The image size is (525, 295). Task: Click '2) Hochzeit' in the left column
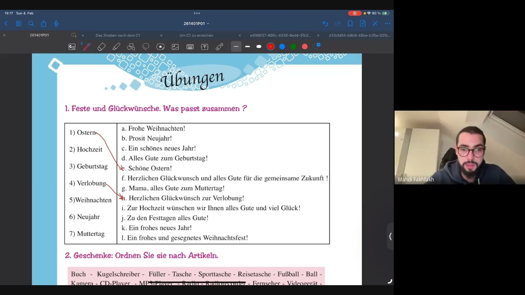click(86, 150)
